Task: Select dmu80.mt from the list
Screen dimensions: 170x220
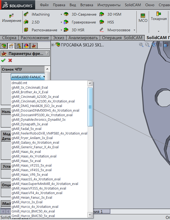Action: (49, 83)
